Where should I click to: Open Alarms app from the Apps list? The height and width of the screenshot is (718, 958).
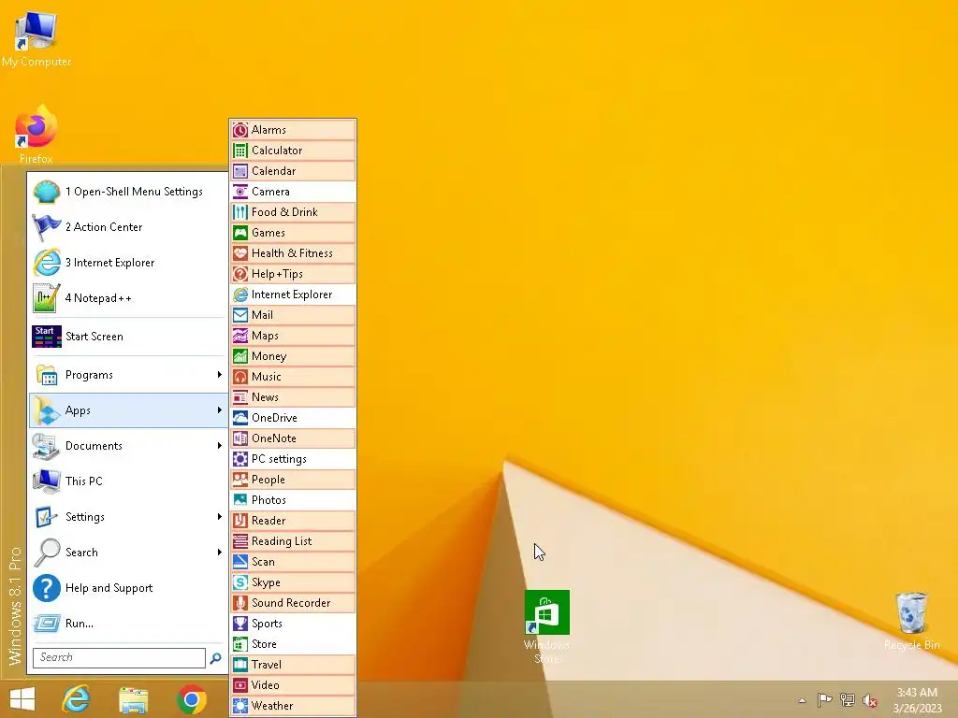[293, 129]
